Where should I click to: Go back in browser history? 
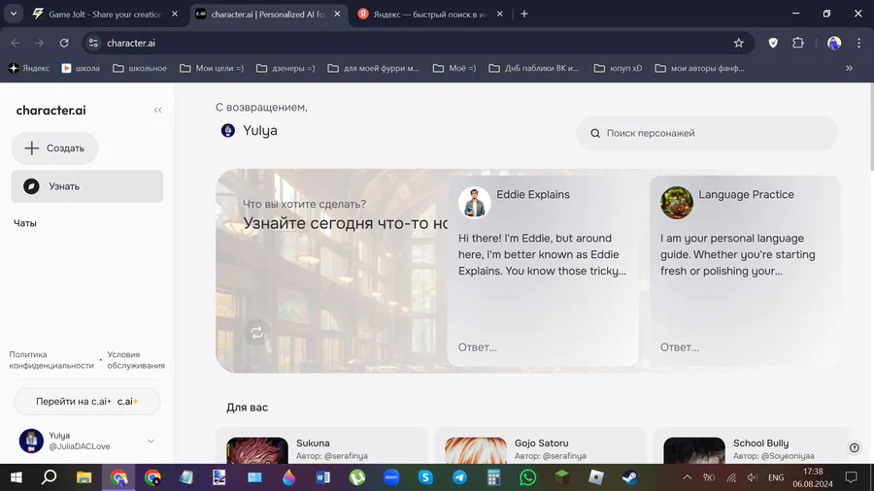coord(15,43)
